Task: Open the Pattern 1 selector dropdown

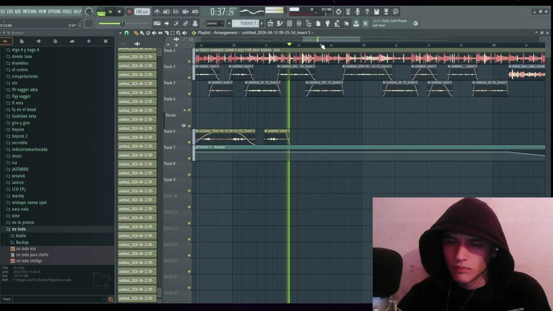Action: coord(245,23)
